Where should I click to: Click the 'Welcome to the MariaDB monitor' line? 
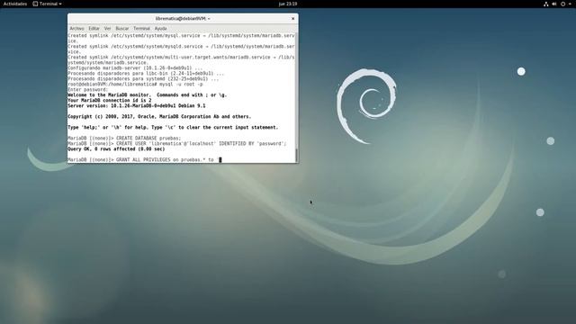[x=147, y=94]
